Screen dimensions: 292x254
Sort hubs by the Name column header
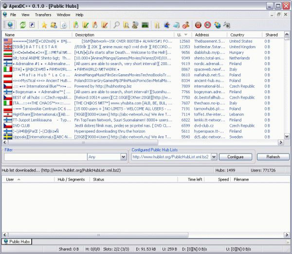[x=37, y=35]
